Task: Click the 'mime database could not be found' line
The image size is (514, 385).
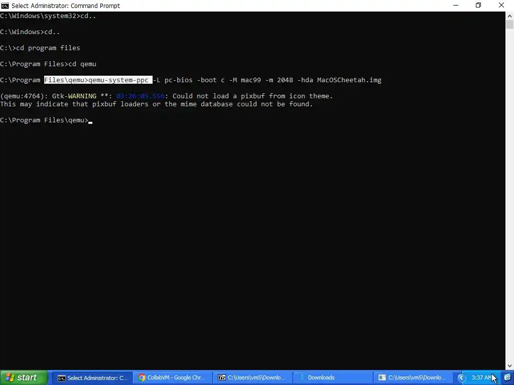Action: 157,104
